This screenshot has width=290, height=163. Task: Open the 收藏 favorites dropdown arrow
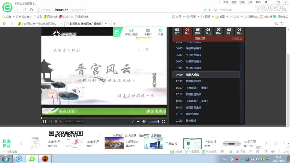coord(14,17)
